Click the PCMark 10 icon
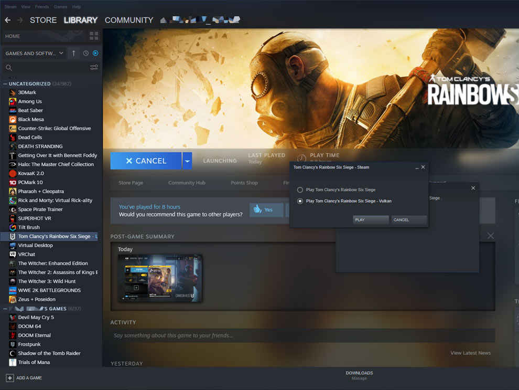The width and height of the screenshot is (519, 390). (13, 182)
